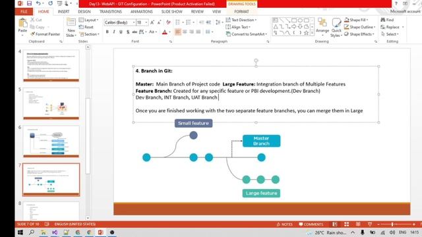Switch to the INSERT tab

tap(63, 12)
